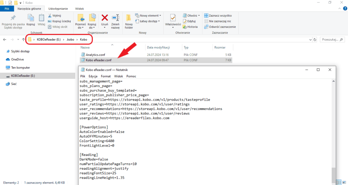Open the Plik ribbon tab

click(7, 9)
